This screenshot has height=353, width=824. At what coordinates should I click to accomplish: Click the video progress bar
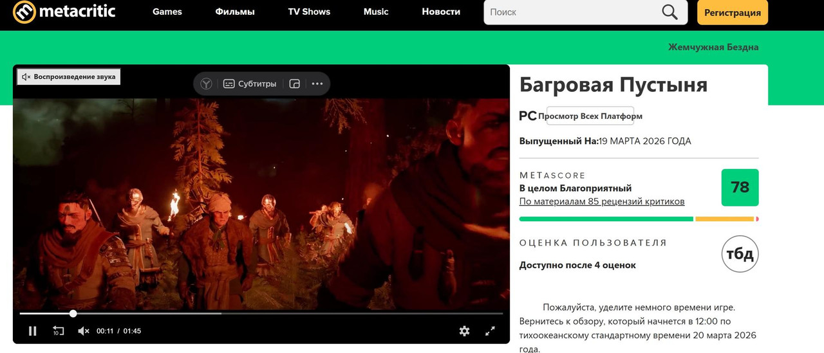point(261,313)
